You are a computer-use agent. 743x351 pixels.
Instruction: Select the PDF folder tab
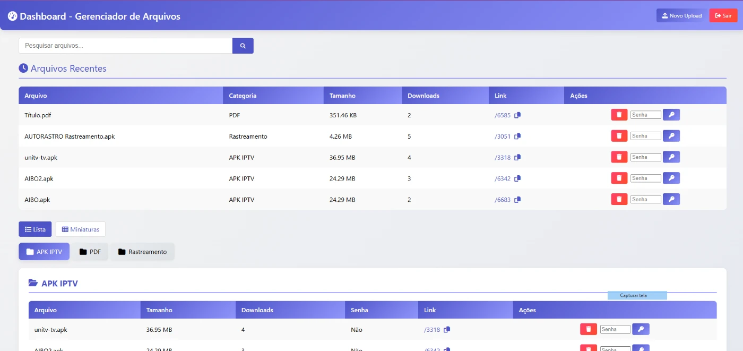click(90, 252)
